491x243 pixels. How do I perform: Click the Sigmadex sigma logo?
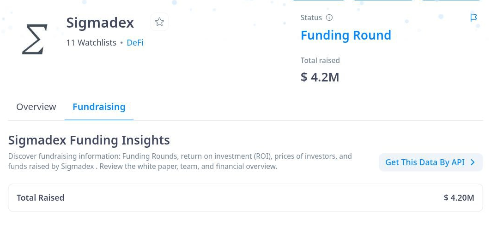[35, 39]
